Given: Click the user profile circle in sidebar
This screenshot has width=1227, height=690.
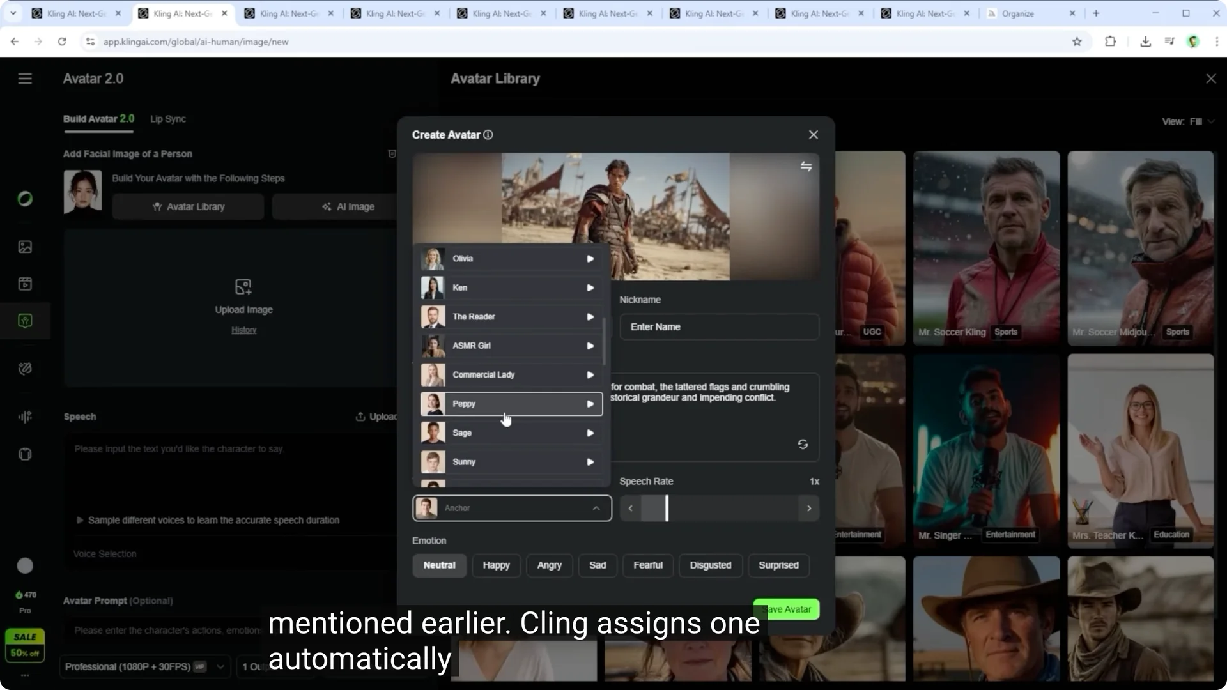Looking at the screenshot, I should point(25,566).
